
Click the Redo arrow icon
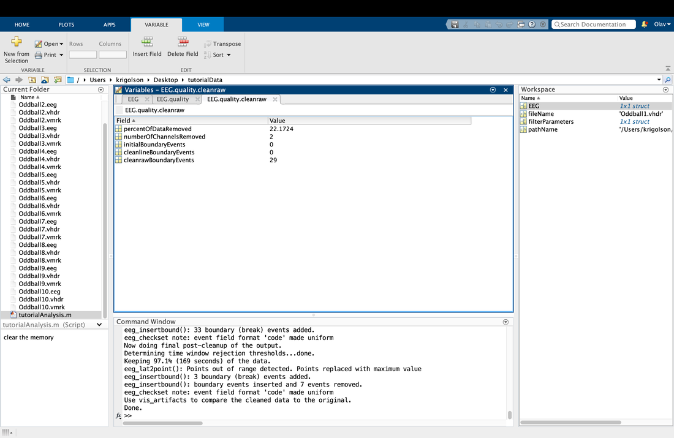pos(510,25)
